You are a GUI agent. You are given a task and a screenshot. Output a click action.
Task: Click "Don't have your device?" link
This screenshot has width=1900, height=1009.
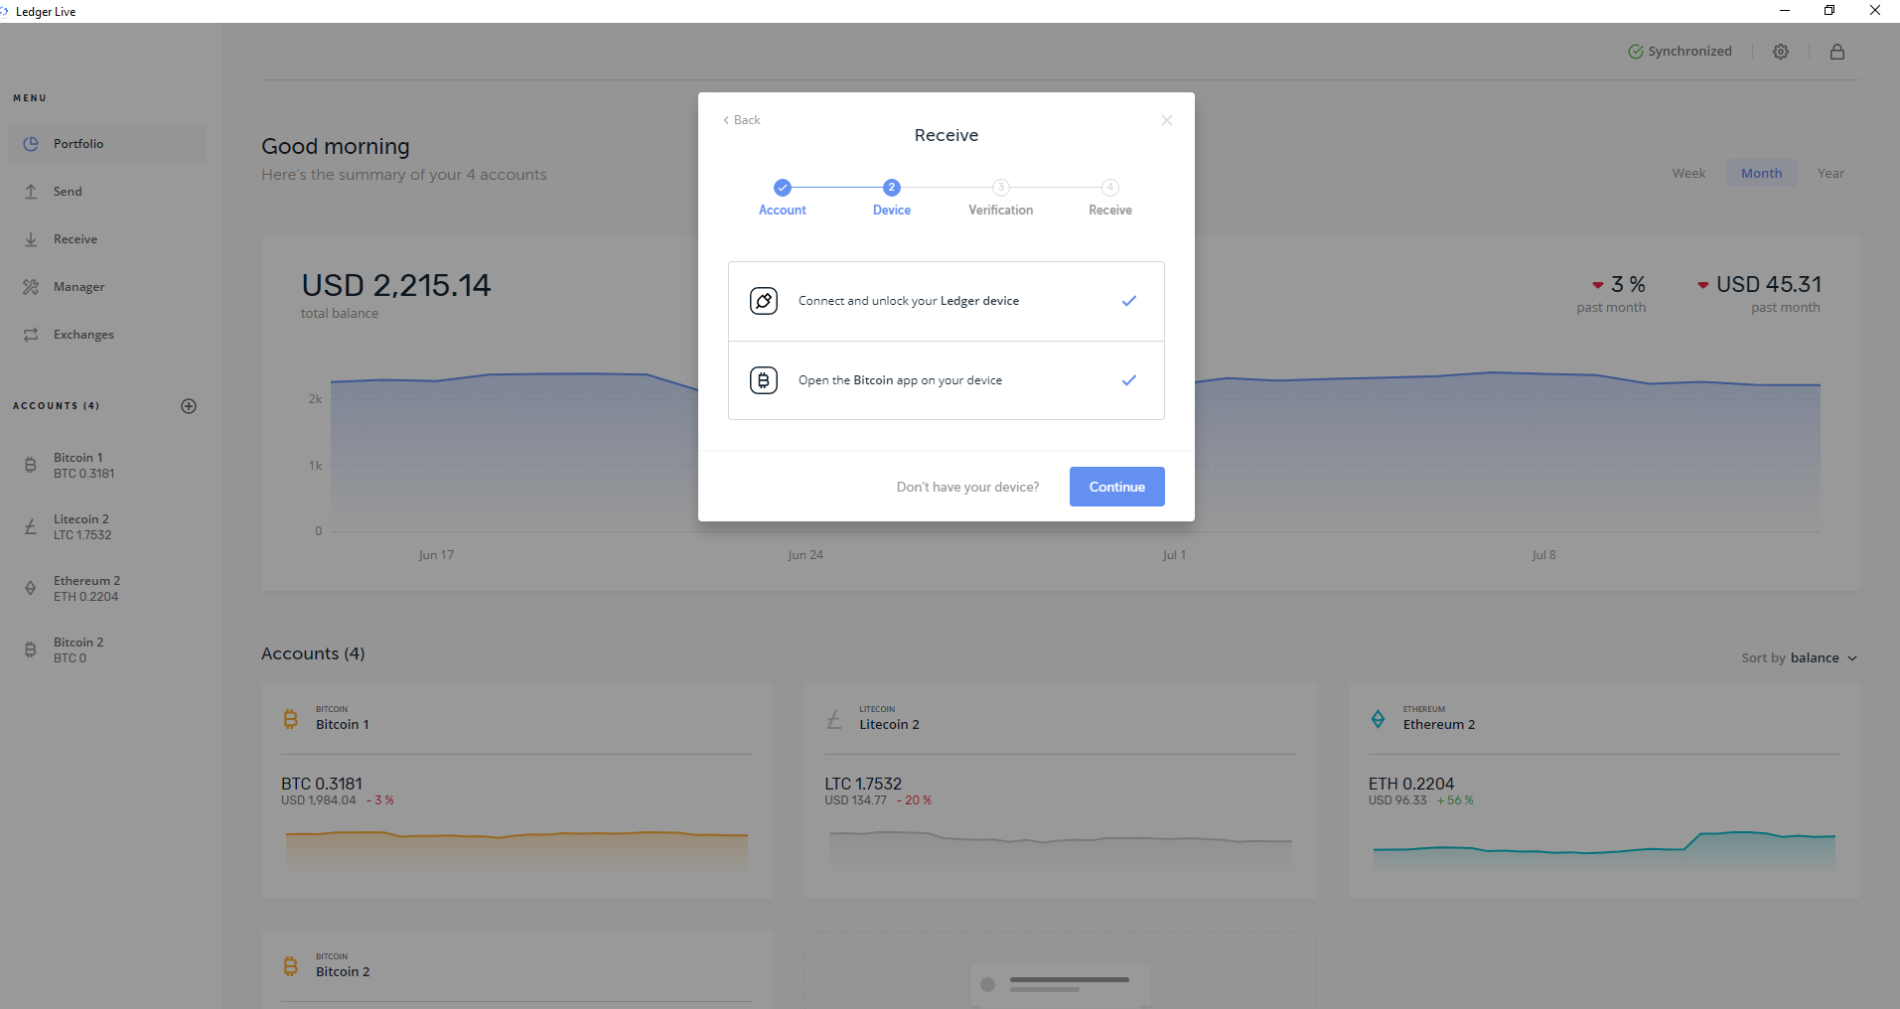coord(967,487)
